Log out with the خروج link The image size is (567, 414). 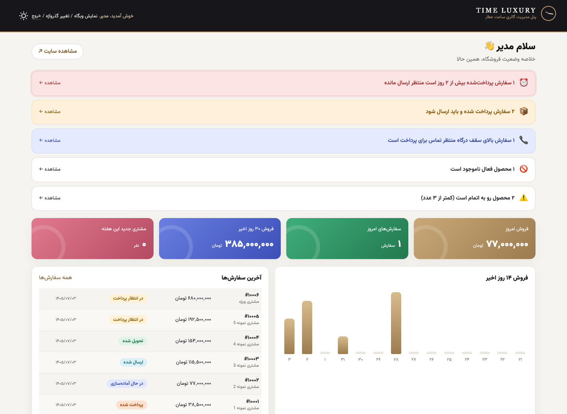pyautogui.click(x=36, y=16)
